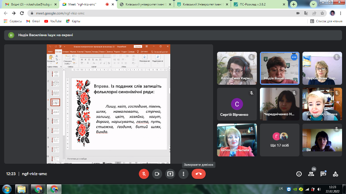Click the Present now screen share button
Image resolution: width=346 pixels, height=194 pixels.
[x=170, y=174]
